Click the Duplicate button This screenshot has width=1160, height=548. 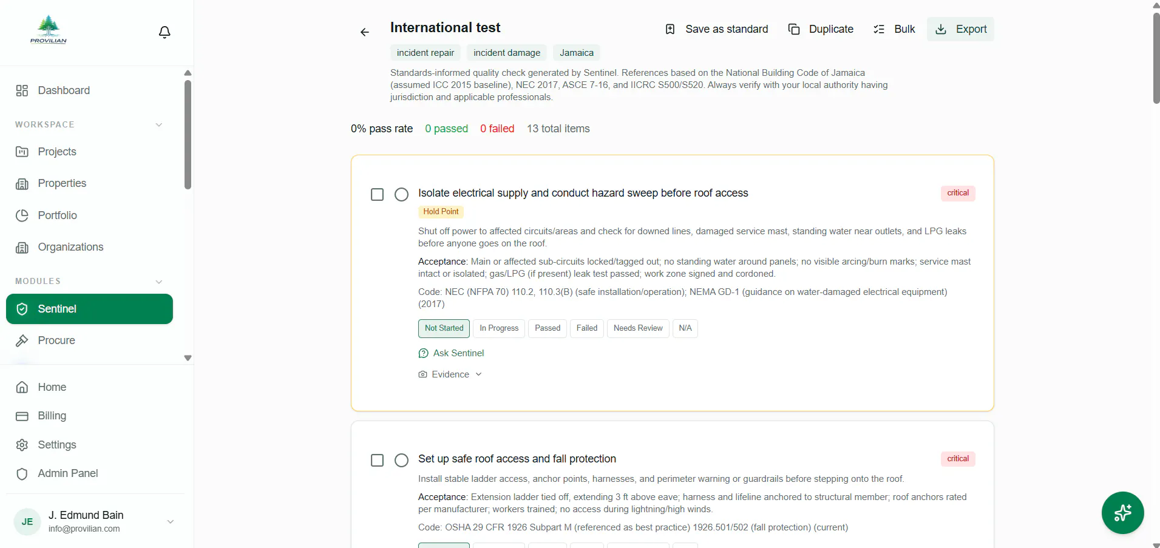point(821,29)
